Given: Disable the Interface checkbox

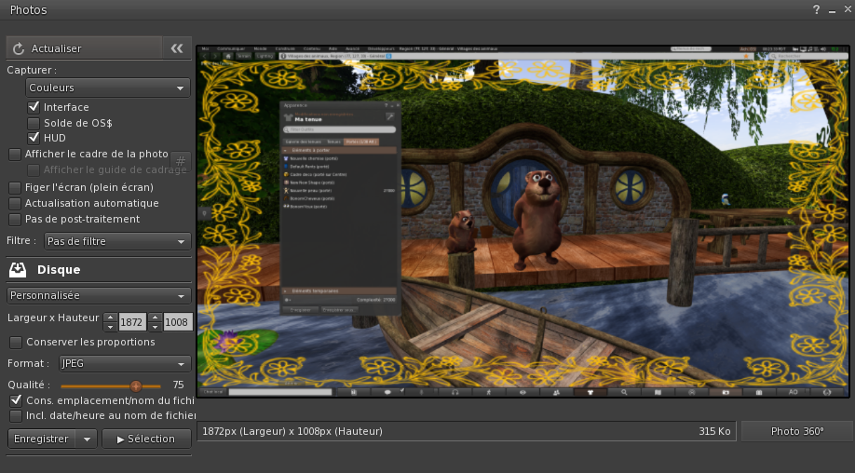Looking at the screenshot, I should tap(34, 107).
